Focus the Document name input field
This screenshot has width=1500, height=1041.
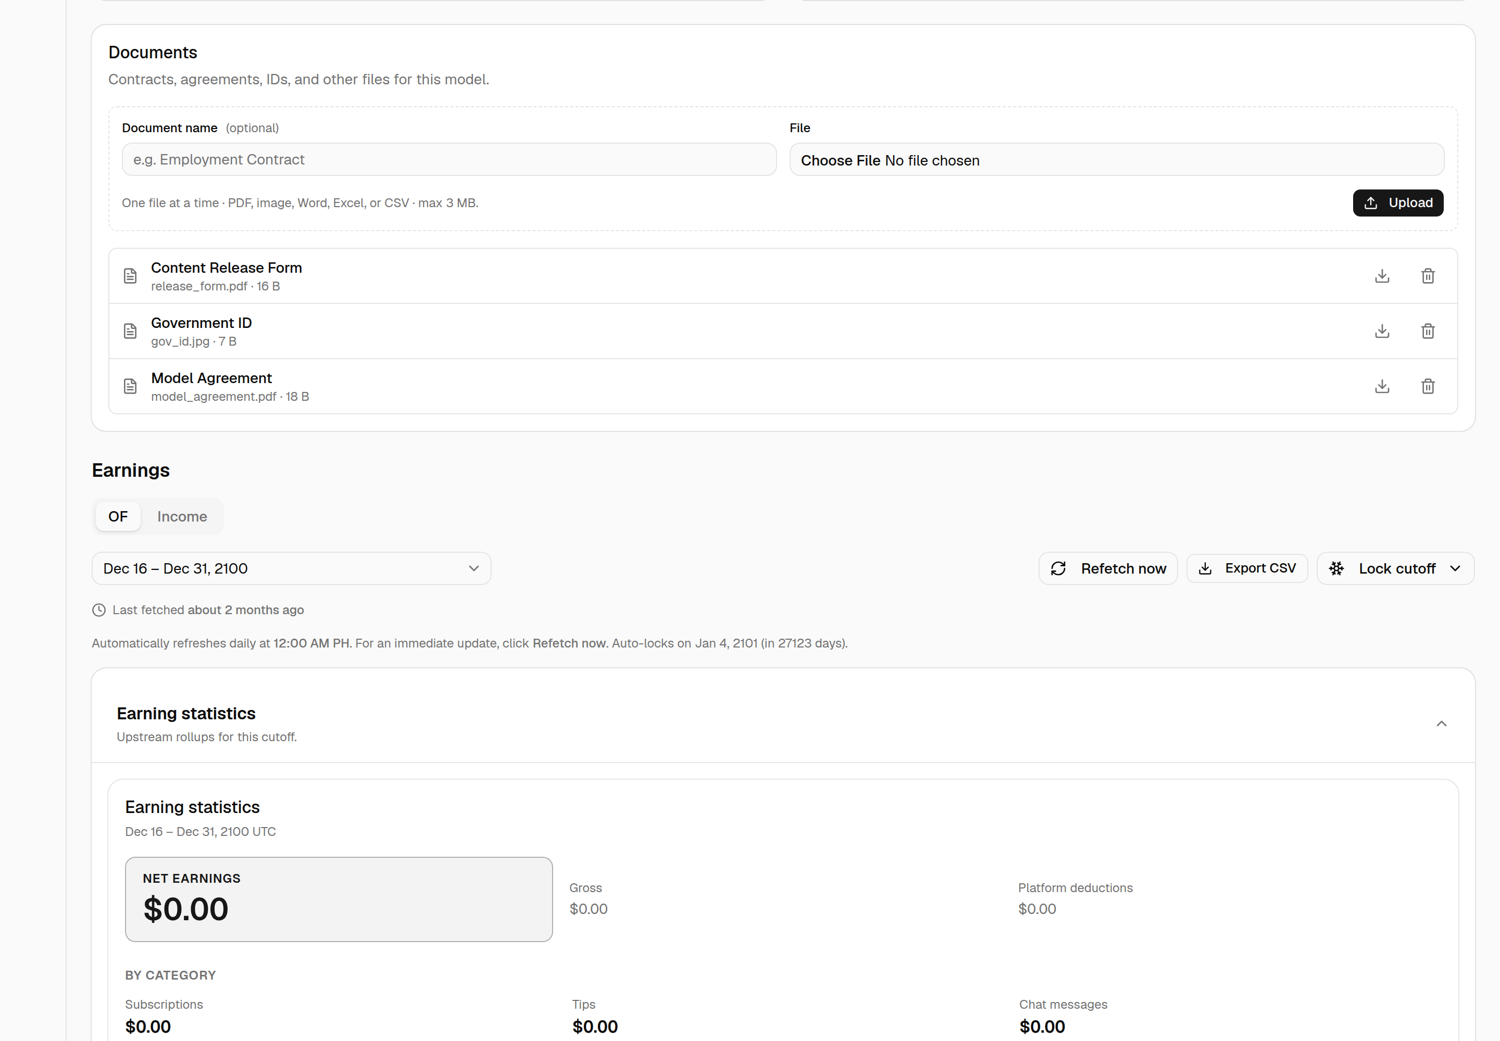pyautogui.click(x=449, y=160)
